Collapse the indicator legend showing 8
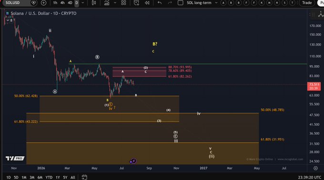The width and height of the screenshot is (324, 180). [10, 20]
